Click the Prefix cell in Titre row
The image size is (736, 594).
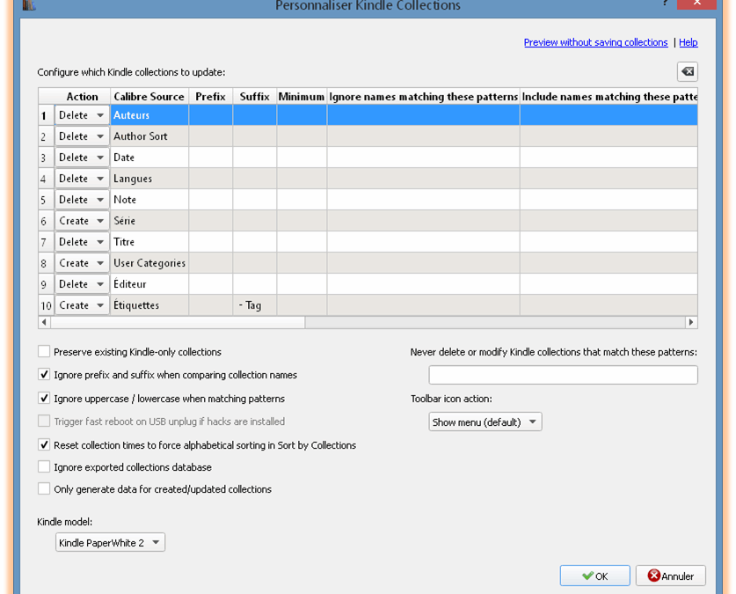211,242
